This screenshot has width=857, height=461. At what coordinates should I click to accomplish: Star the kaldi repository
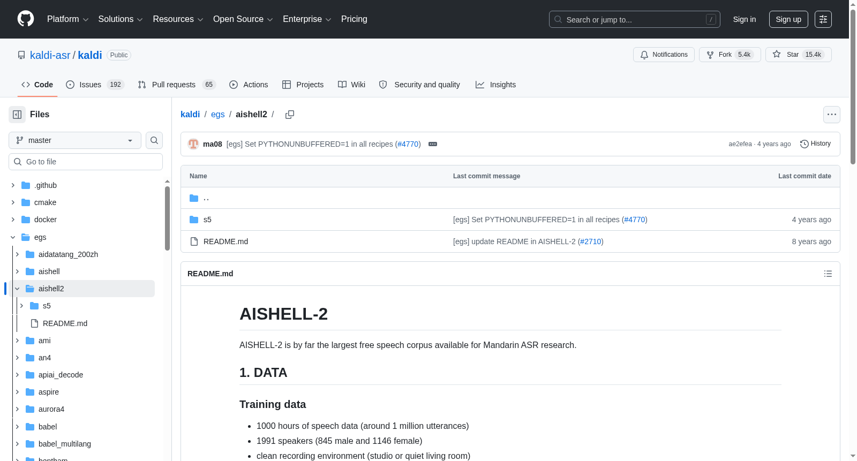click(x=799, y=55)
